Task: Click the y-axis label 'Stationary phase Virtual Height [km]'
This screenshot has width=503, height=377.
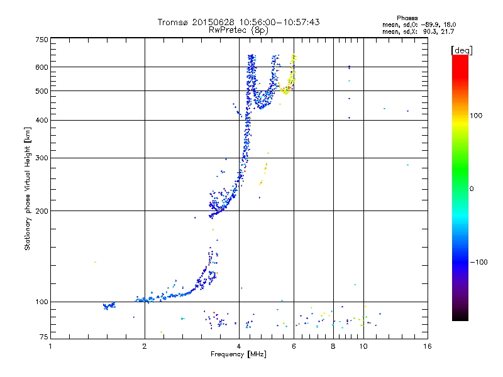Action: coord(28,189)
